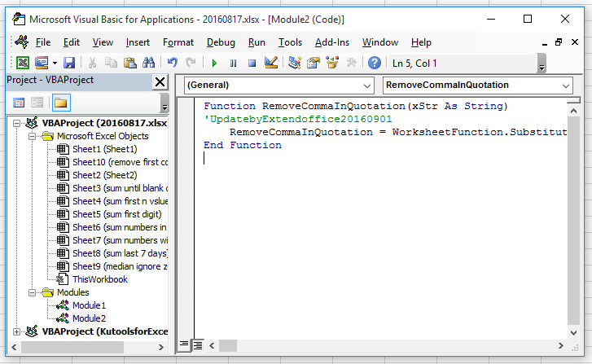Click View Code icon in Project panel
Screen dimensions: 592x364
pyautogui.click(x=20, y=103)
